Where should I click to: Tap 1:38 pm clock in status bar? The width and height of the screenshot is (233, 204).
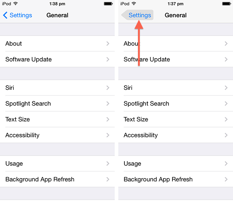point(57,4)
